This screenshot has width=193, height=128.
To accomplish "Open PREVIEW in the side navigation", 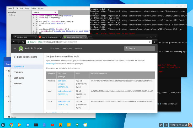I will [x=18, y=84].
